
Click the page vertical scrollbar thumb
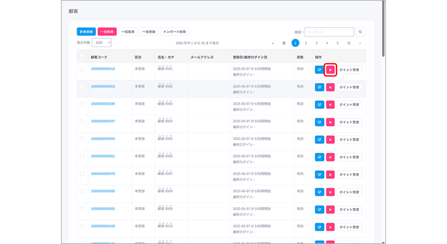383,29
